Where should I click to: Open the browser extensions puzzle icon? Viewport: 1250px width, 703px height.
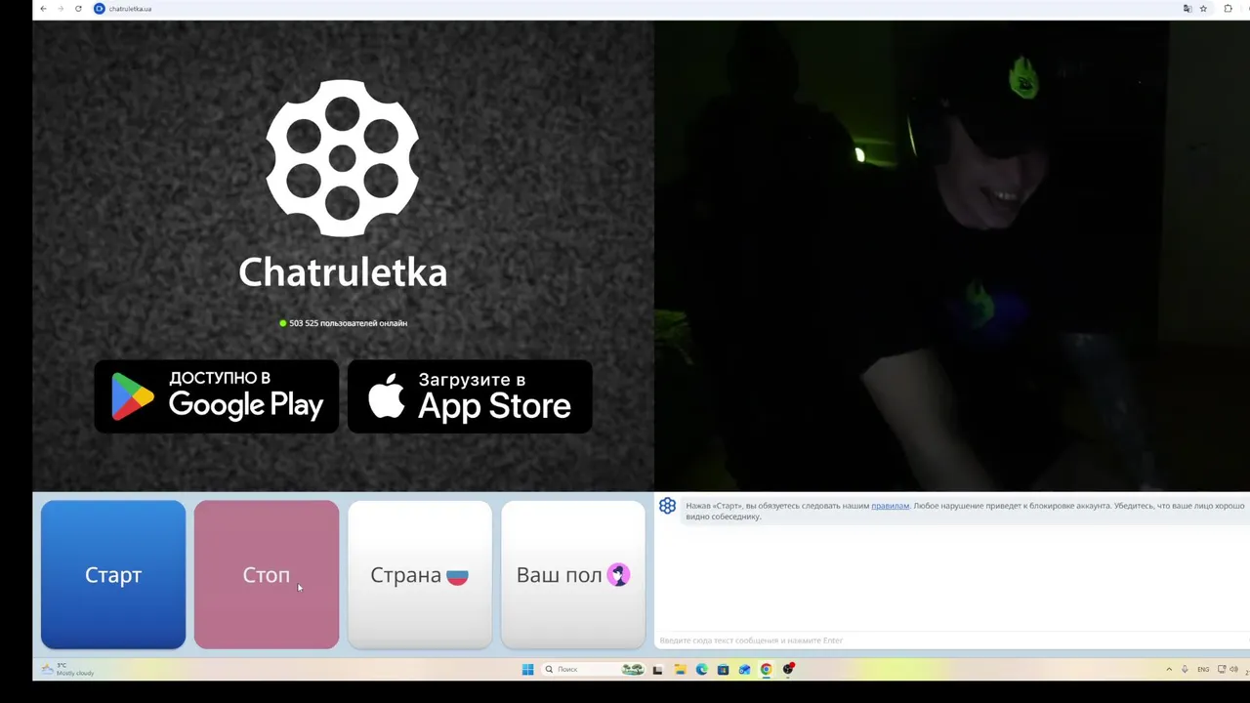coord(1229,9)
